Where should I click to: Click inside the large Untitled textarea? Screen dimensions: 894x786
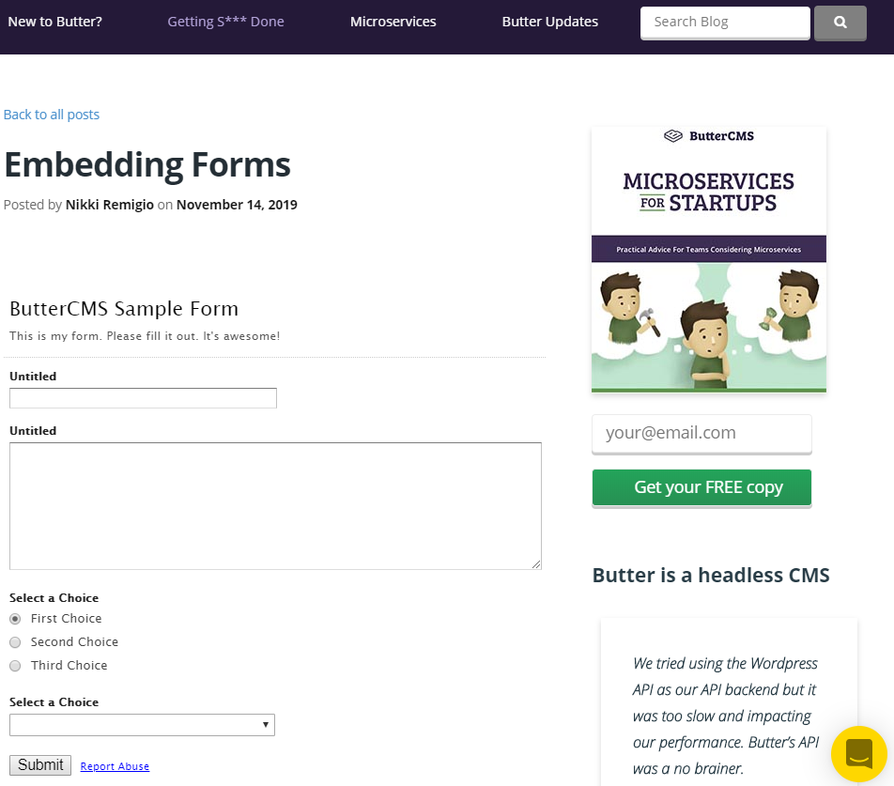[x=275, y=505]
